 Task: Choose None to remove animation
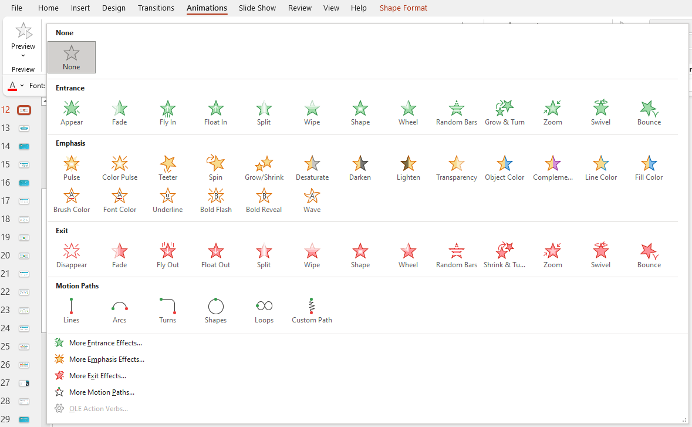tap(72, 58)
